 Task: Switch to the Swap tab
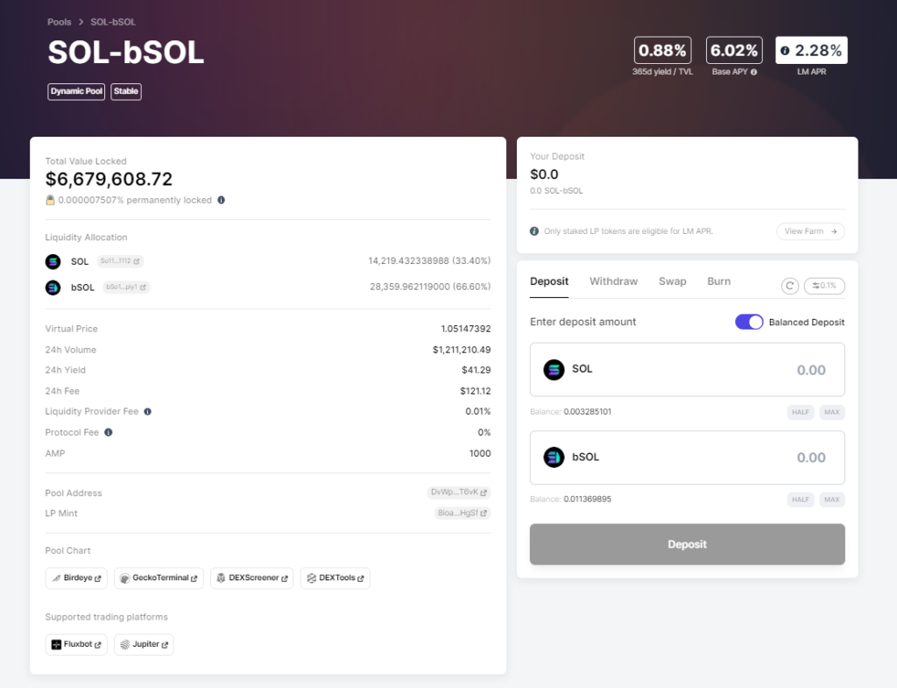[672, 281]
